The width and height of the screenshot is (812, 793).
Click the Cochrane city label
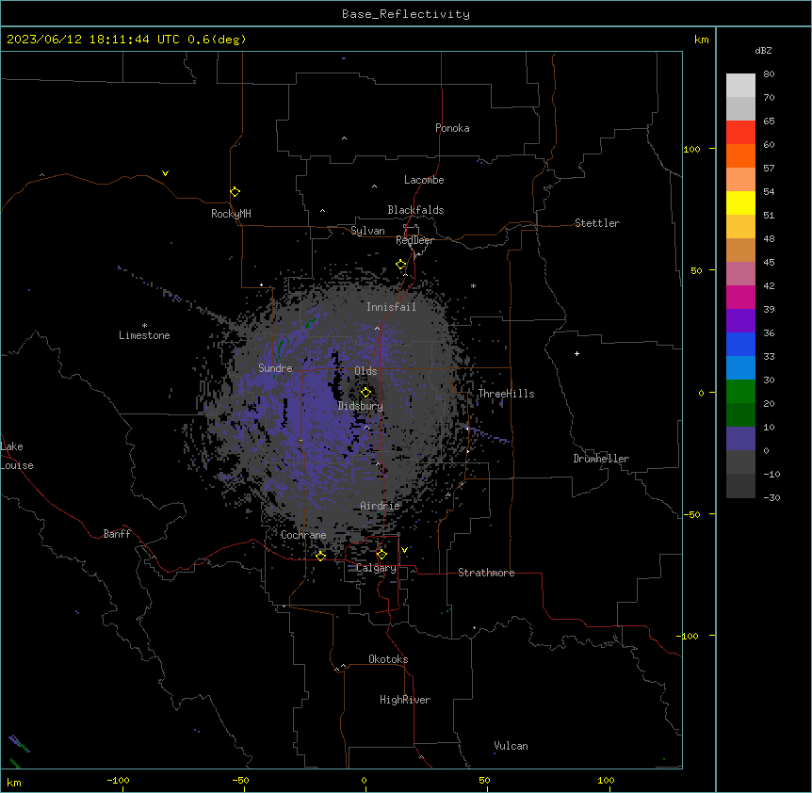pos(303,535)
